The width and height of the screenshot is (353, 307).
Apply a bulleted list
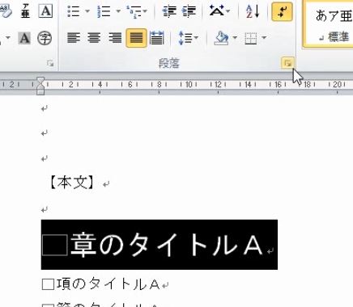[x=74, y=11]
